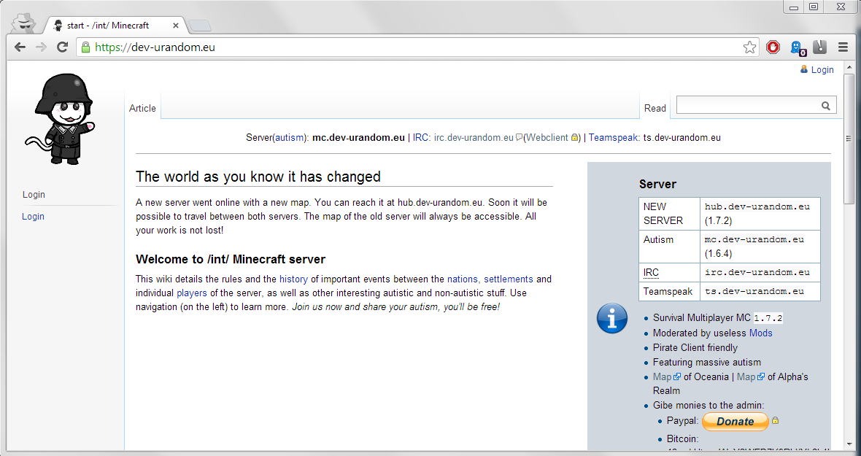
Task: Click the padlock beside Webclient
Action: point(574,138)
